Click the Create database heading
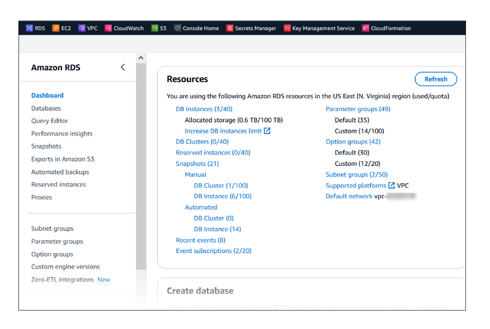490x329 pixels. point(200,290)
